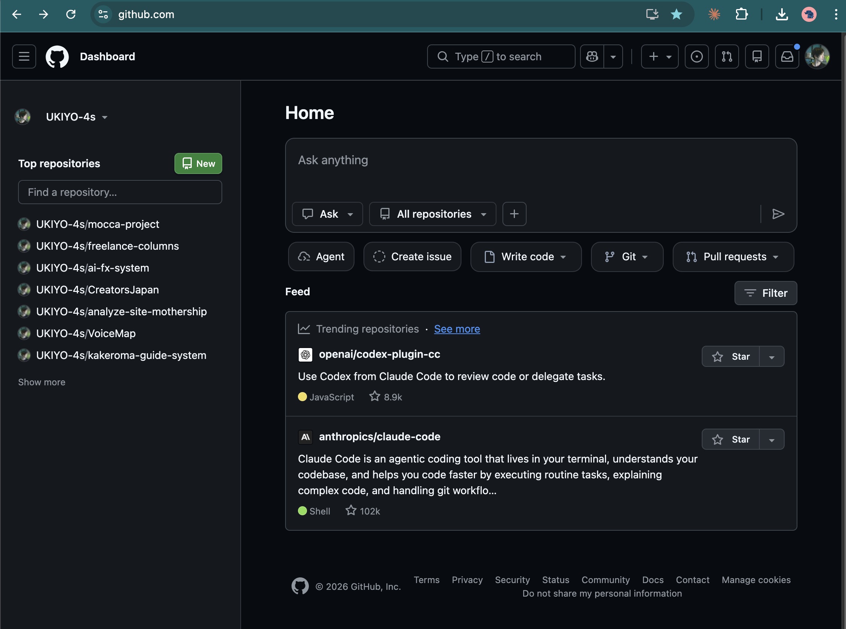Open the openai/codex-plugin-cc repository link
Viewport: 846px width, 629px height.
[380, 354]
